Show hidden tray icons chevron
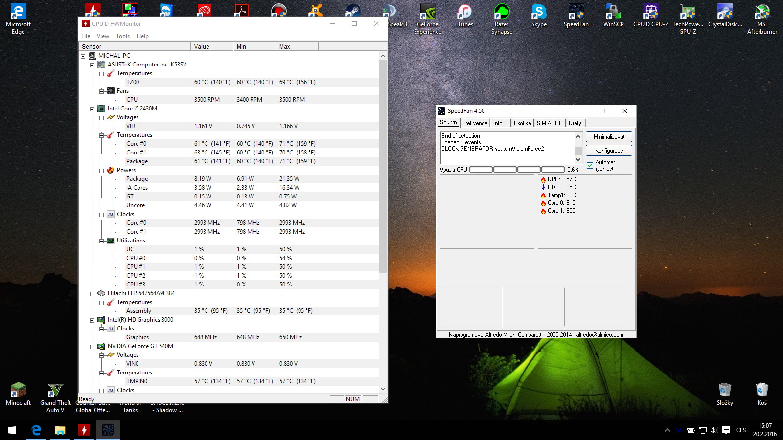 tap(667, 430)
